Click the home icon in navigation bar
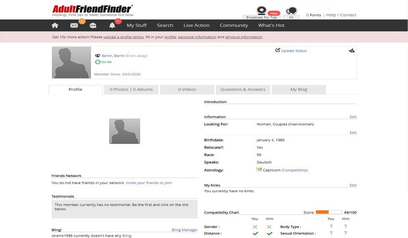 tap(55, 25)
